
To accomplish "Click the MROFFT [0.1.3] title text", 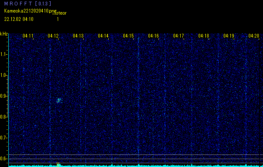I will point(28,3).
